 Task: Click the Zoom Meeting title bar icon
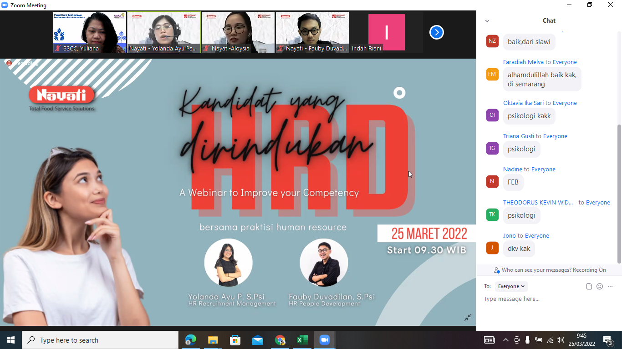pyautogui.click(x=5, y=5)
